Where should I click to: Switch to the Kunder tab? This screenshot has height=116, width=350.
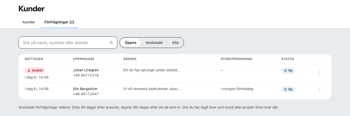29,22
